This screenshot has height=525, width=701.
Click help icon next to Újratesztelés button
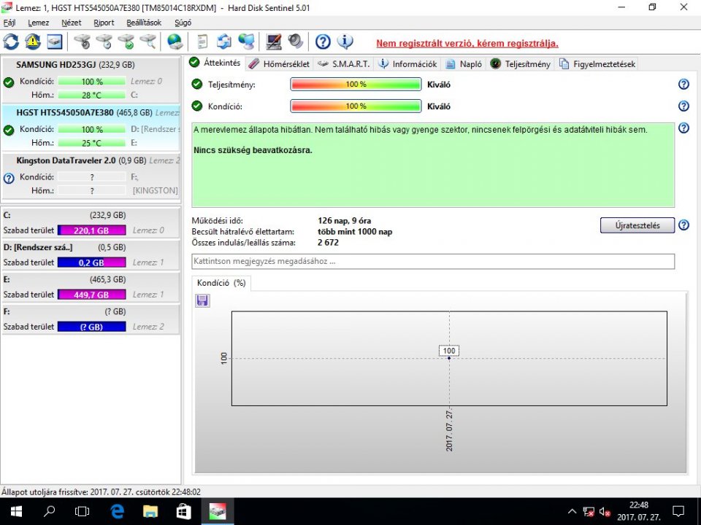(x=683, y=225)
